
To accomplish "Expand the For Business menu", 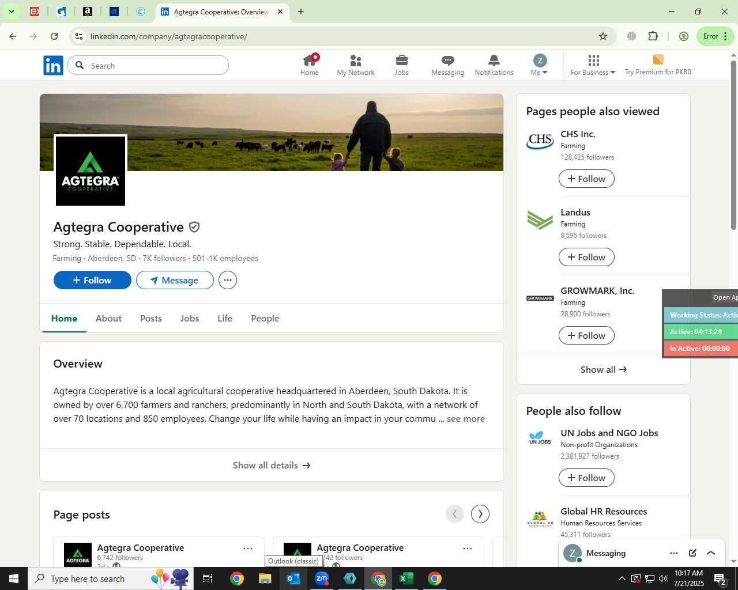I will pyautogui.click(x=593, y=65).
